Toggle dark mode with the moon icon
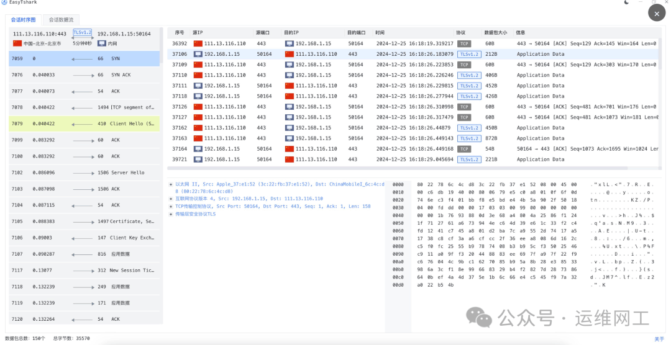The height and width of the screenshot is (345, 671). coord(626,3)
